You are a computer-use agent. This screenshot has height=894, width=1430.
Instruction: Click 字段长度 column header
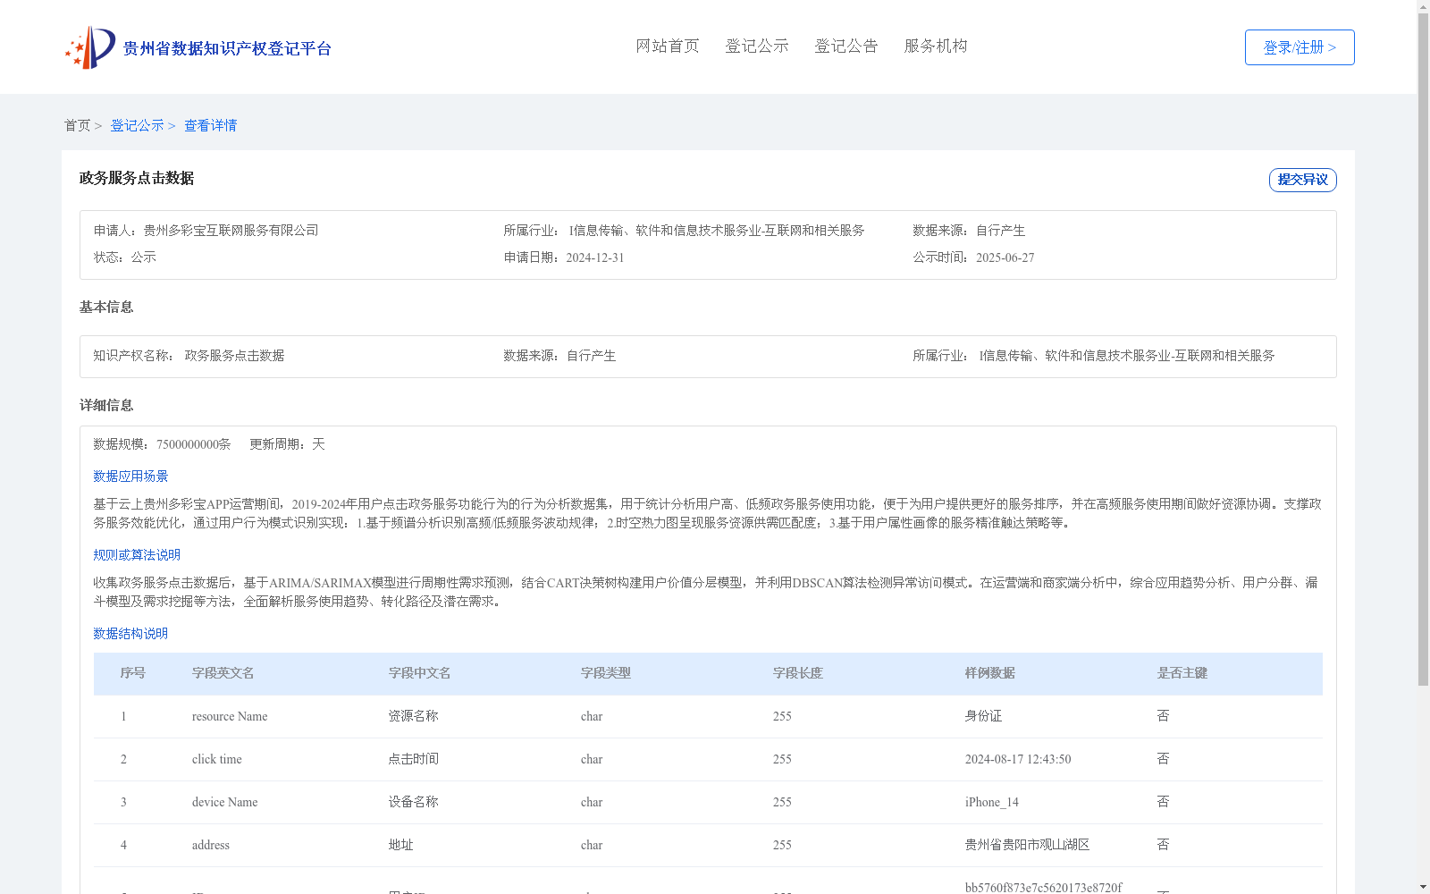point(798,673)
